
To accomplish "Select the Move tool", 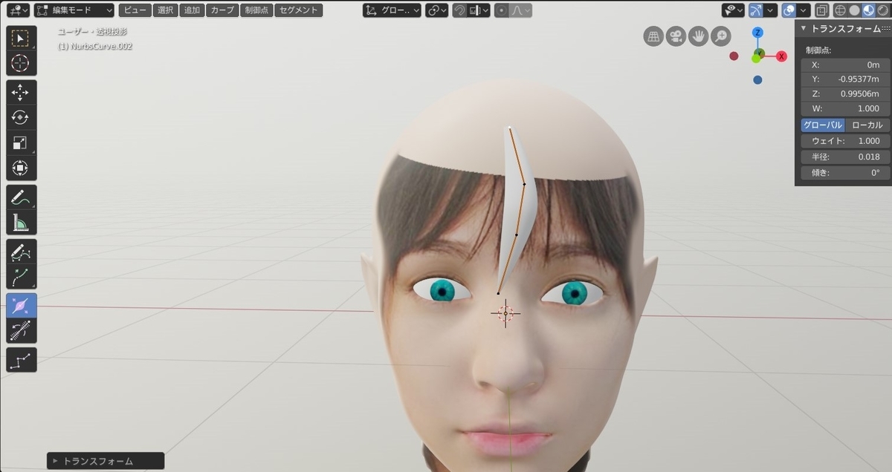I will (x=21, y=92).
